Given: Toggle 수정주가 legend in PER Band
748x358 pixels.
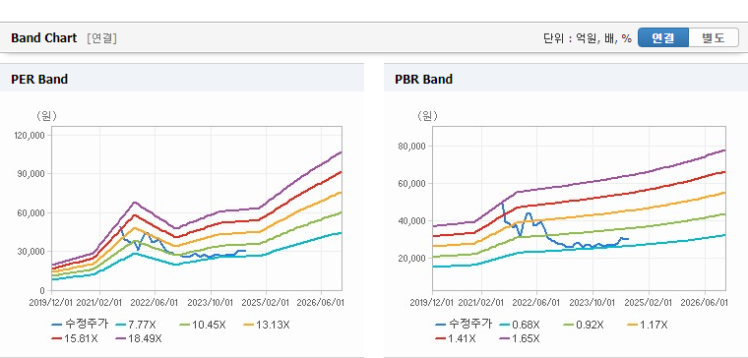Looking at the screenshot, I should click(80, 325).
